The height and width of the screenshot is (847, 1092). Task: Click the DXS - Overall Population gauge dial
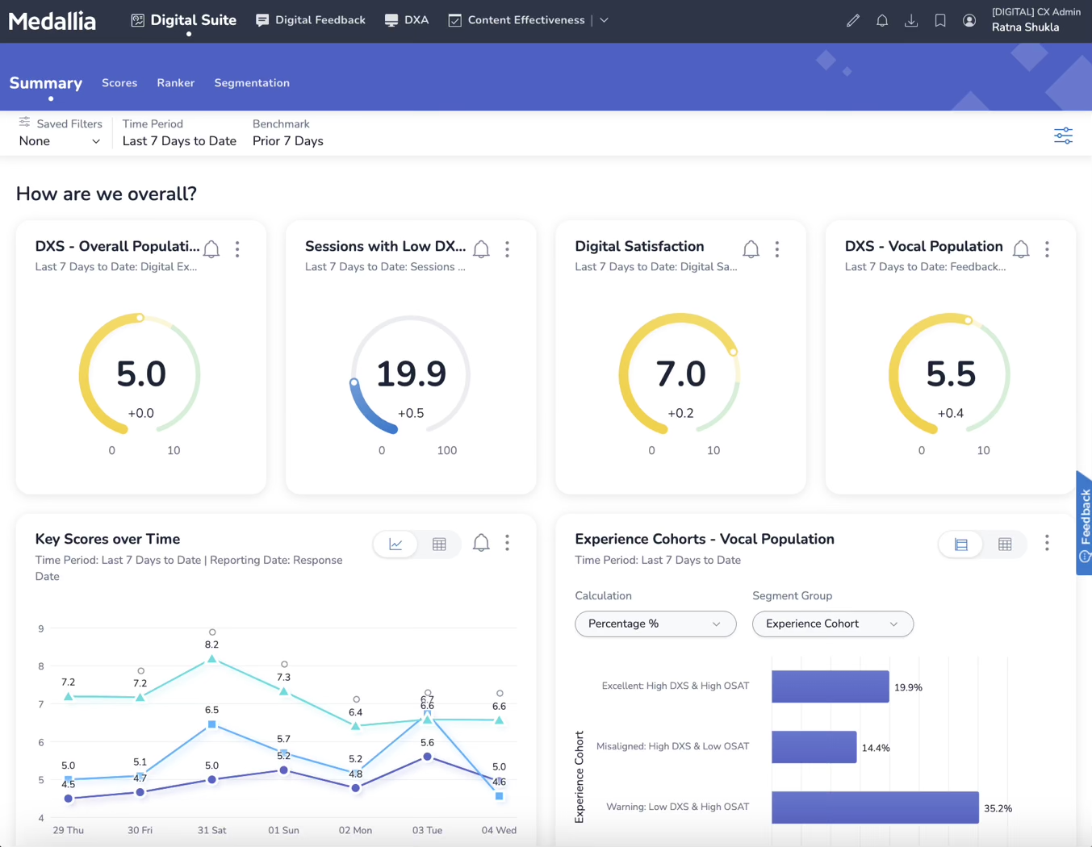[x=140, y=375]
